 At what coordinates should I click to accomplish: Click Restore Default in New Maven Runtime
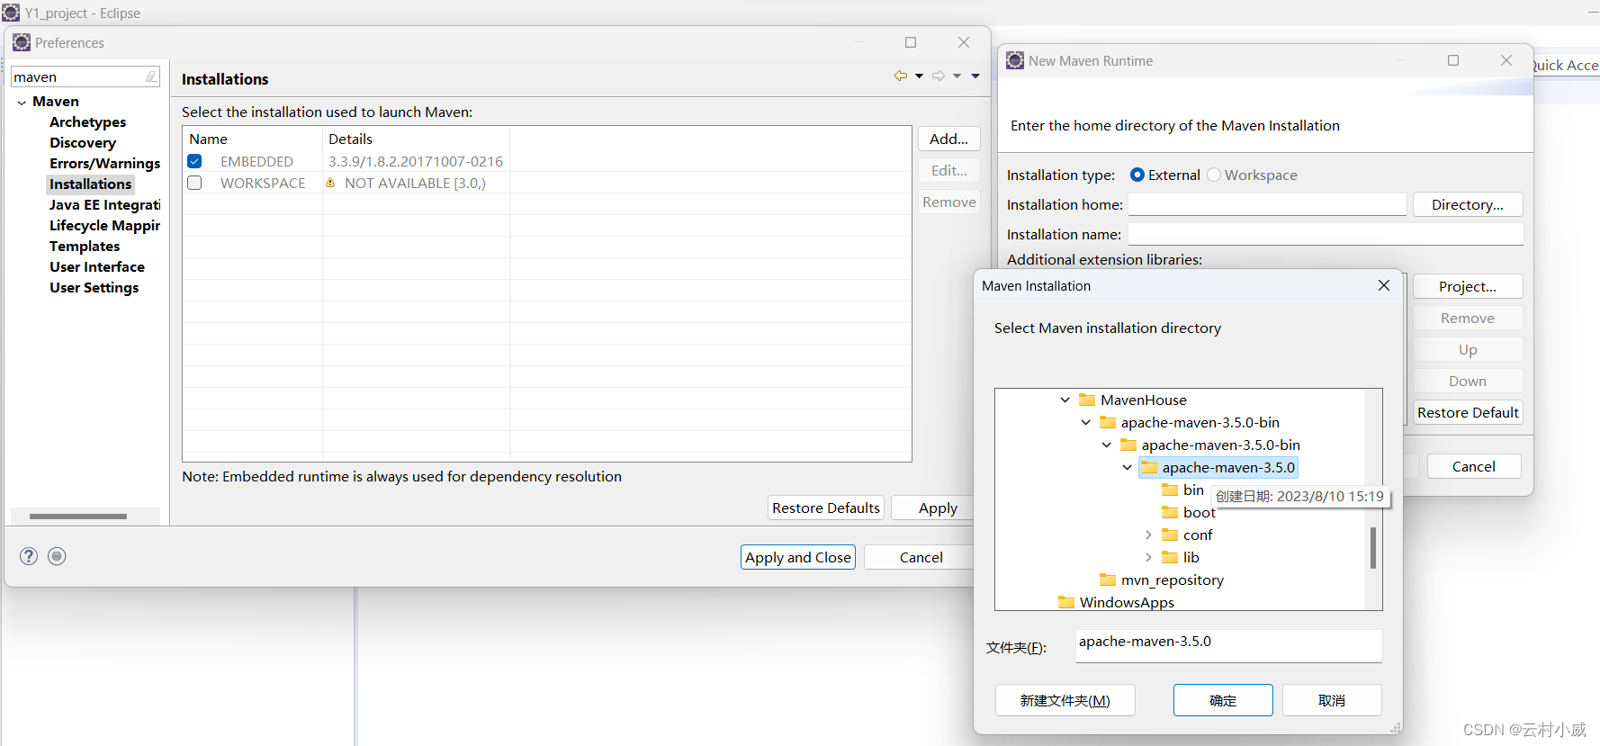point(1468,412)
